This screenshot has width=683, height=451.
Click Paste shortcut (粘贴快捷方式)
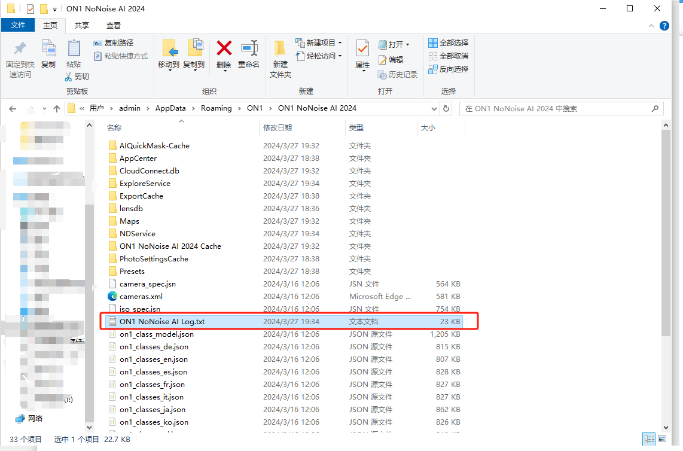click(121, 56)
